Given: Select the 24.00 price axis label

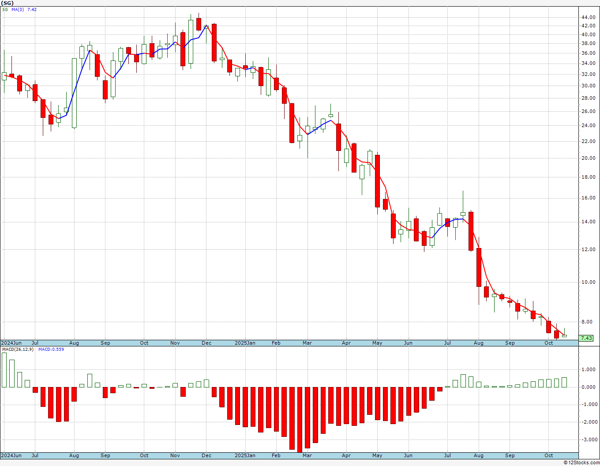Looking at the screenshot, I should [588, 125].
